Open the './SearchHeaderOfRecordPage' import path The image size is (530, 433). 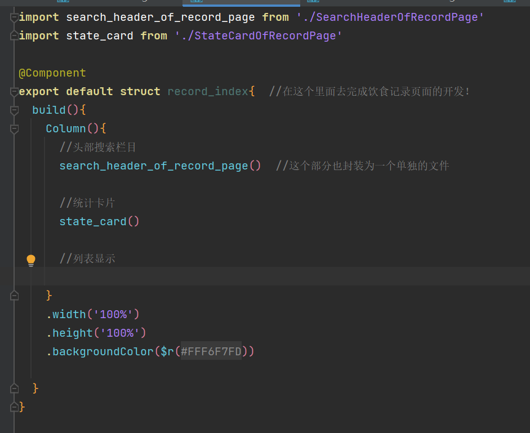[390, 17]
